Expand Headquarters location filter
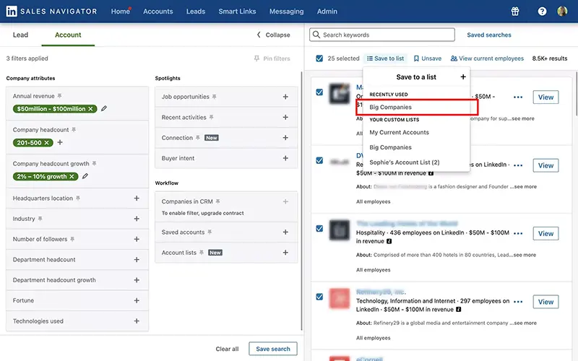 pos(137,198)
